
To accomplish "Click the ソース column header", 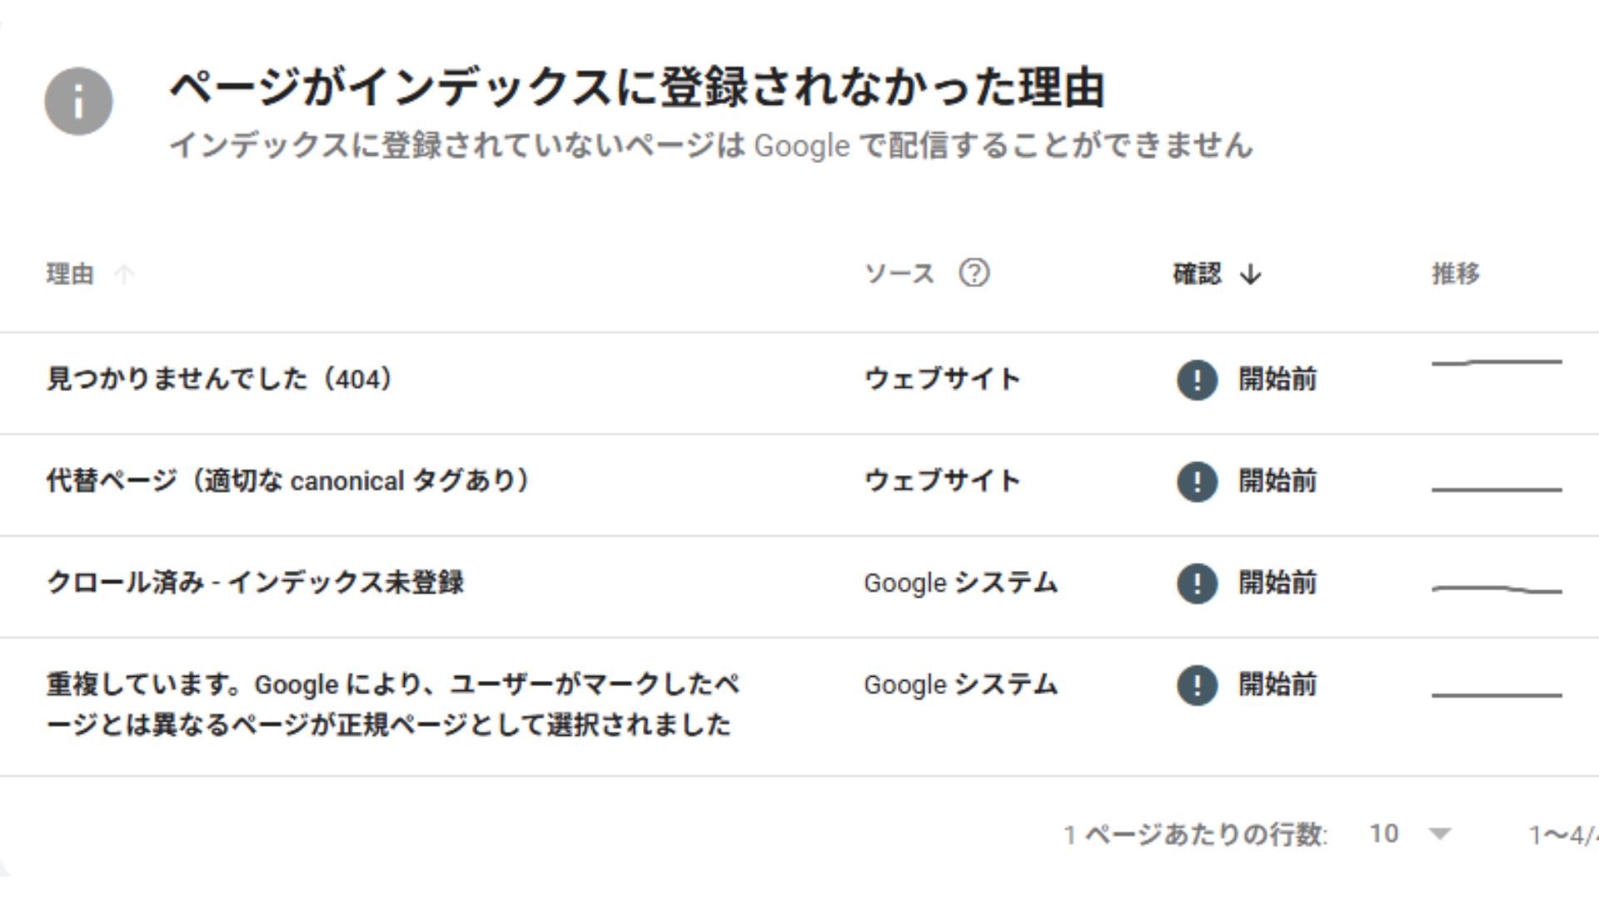I will click(899, 274).
